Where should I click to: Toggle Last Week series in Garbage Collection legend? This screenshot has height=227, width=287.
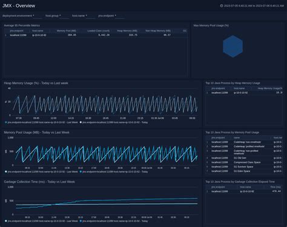pos(41,221)
